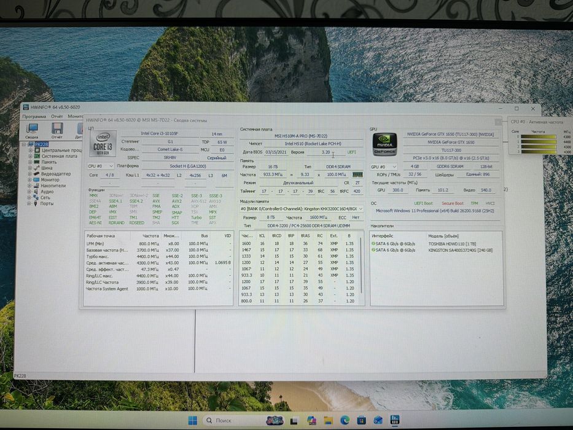Click the Core 0 frequency bar

point(538,137)
